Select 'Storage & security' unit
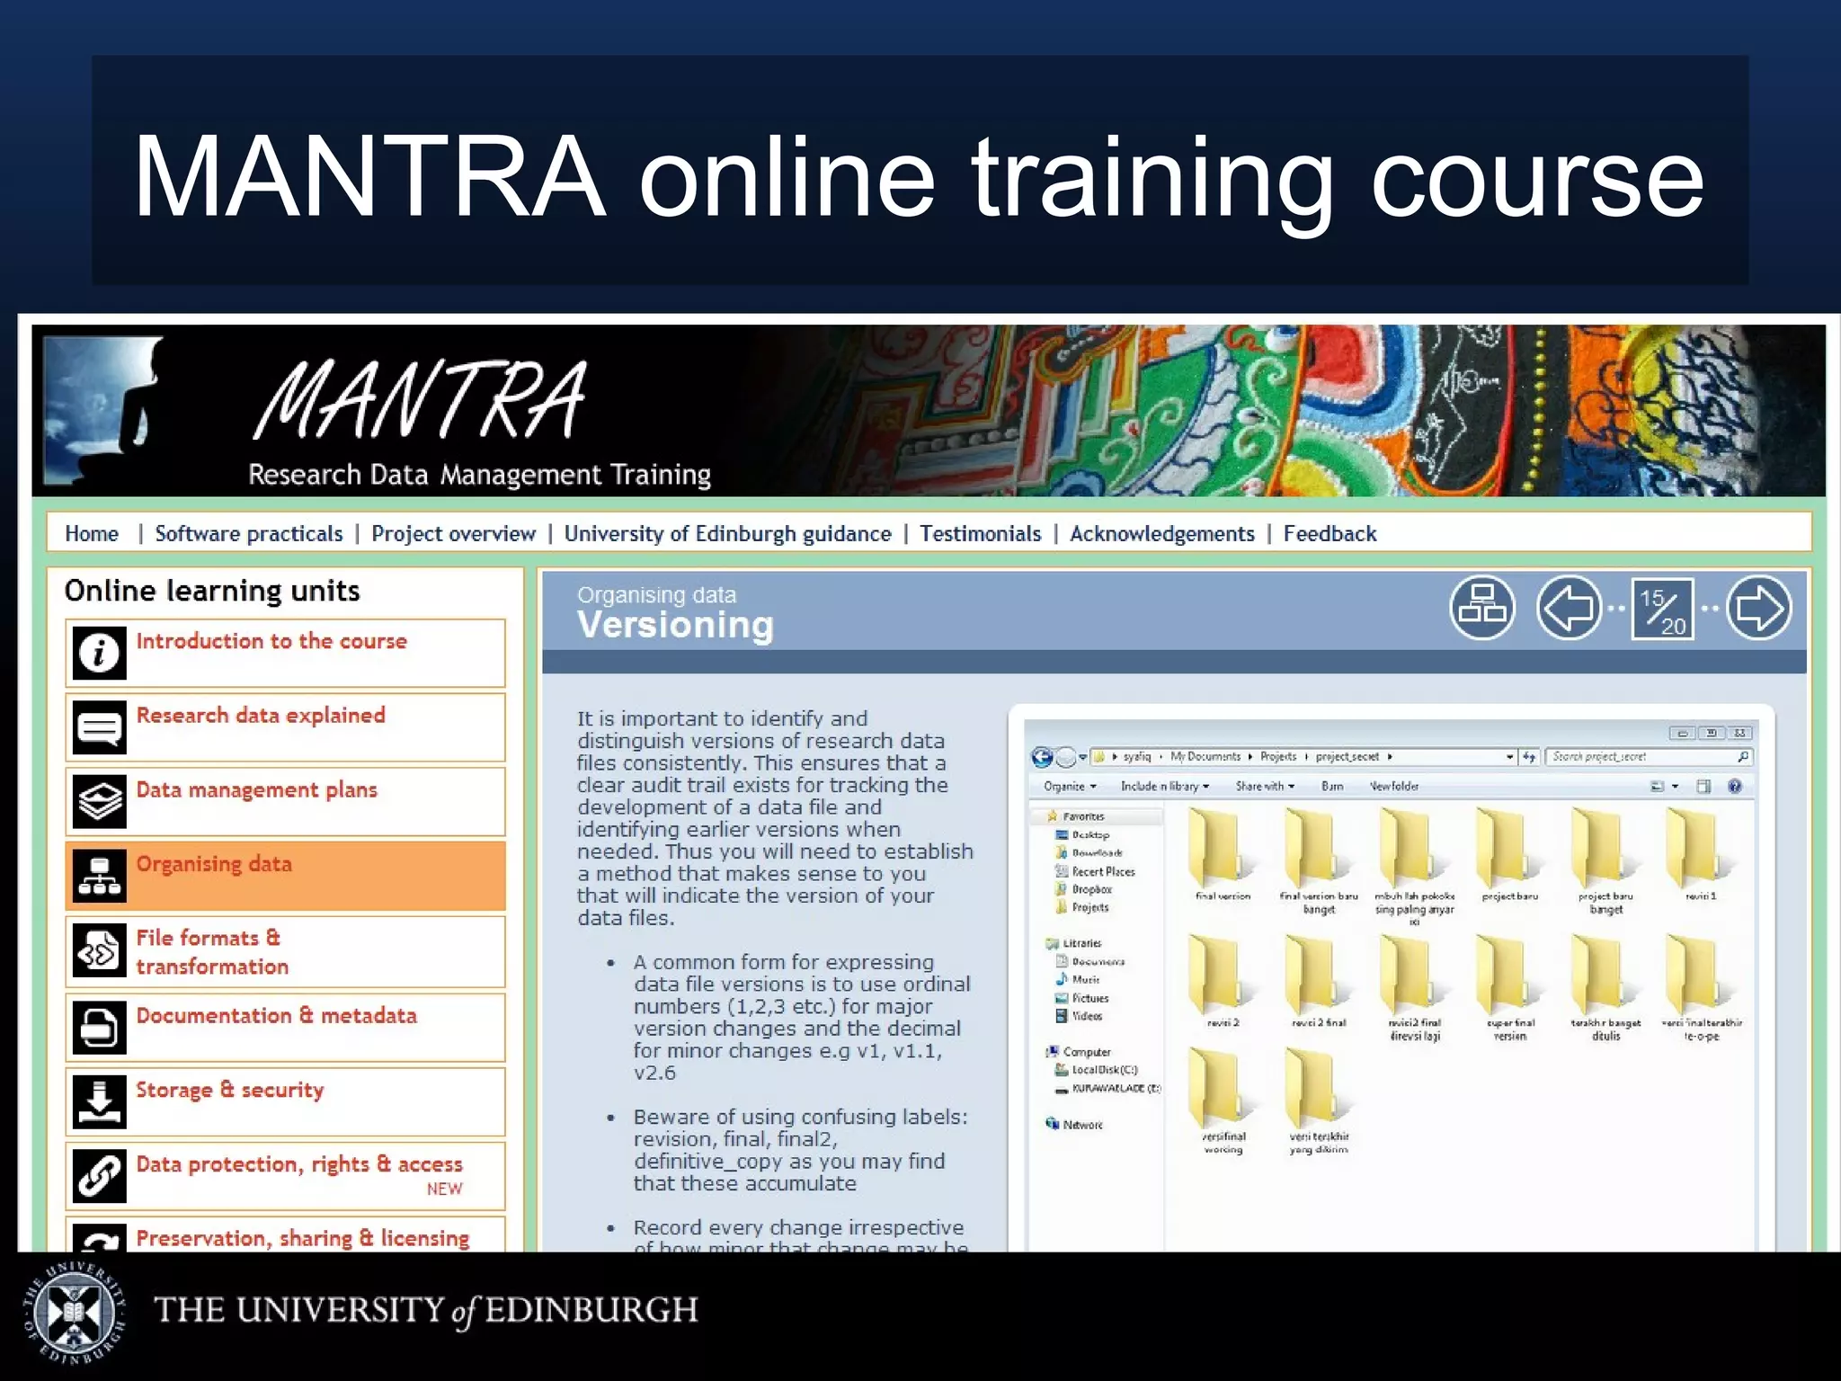1841x1381 pixels. (x=285, y=1101)
